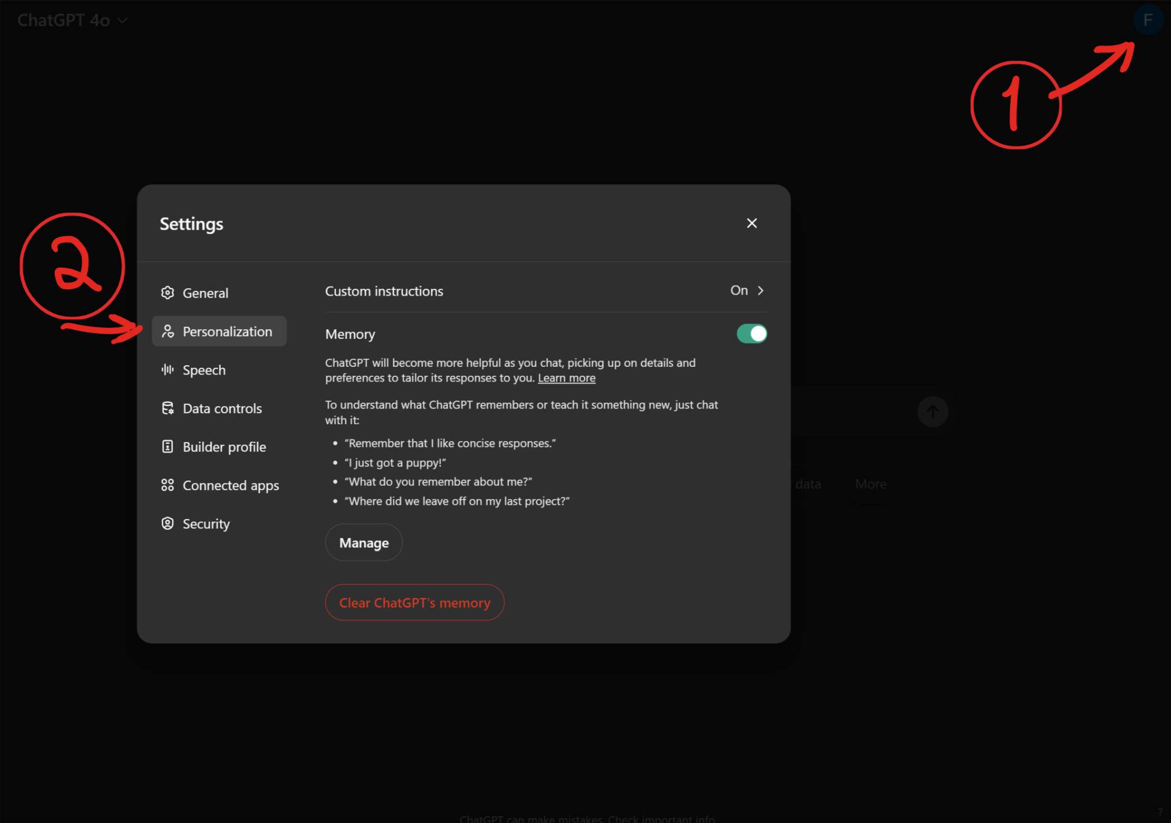Click the Data controls database icon

[x=168, y=408]
